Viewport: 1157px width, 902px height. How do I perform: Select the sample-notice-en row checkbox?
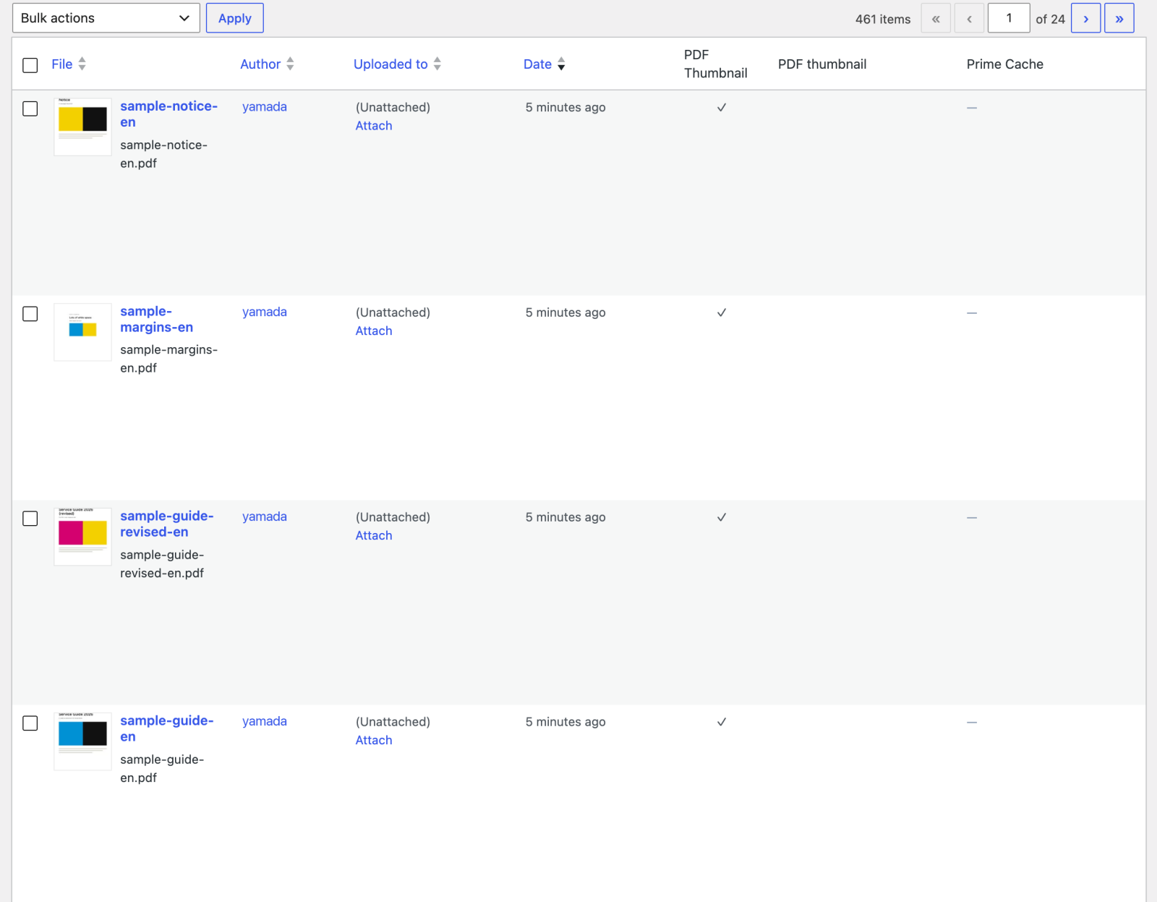point(30,109)
